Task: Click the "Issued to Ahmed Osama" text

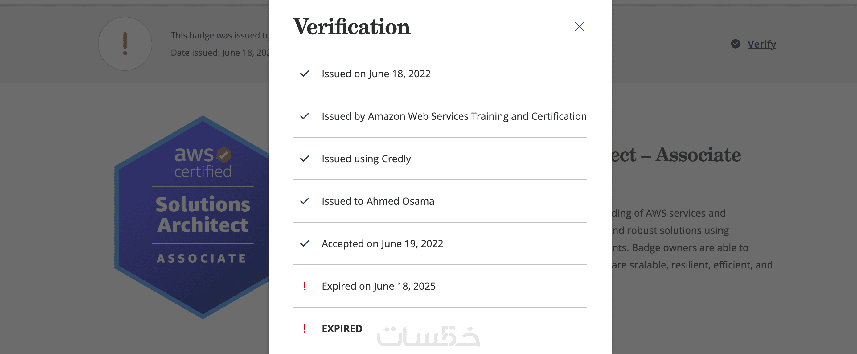Action: click(378, 201)
